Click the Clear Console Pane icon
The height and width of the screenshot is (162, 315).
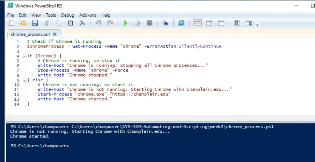[82, 23]
